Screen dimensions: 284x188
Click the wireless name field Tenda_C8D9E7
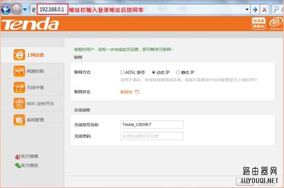pyautogui.click(x=152, y=124)
